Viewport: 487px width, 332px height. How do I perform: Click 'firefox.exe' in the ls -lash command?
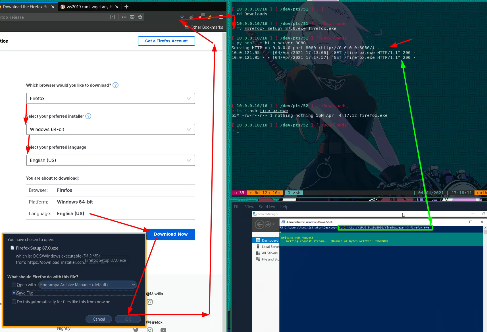274,111
